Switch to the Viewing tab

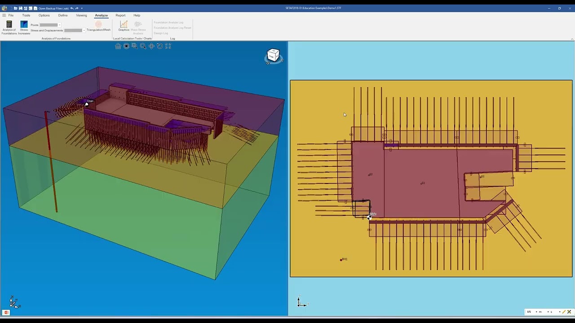coord(81,15)
